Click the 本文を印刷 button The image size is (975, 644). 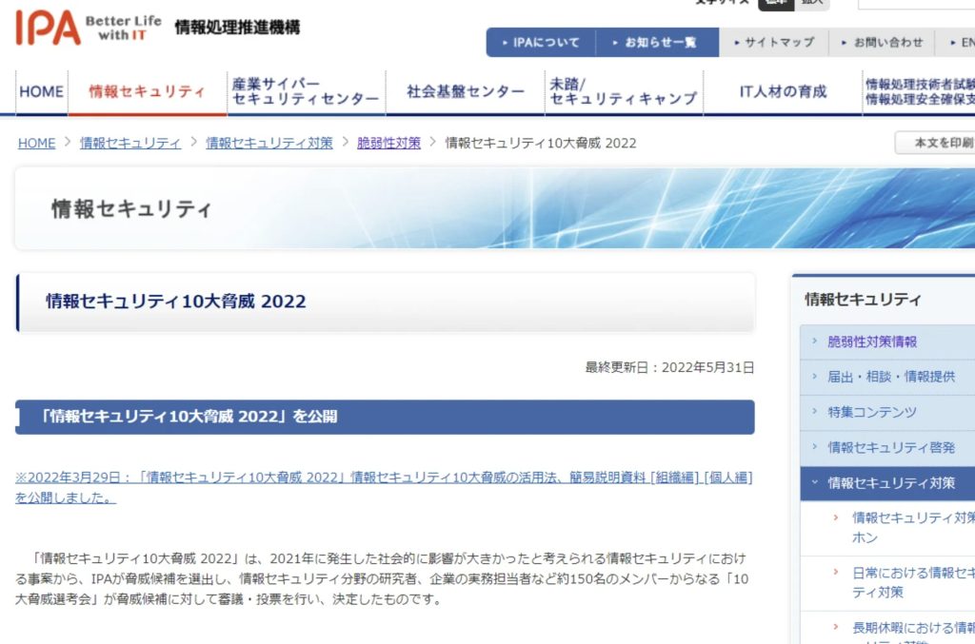click(x=935, y=143)
